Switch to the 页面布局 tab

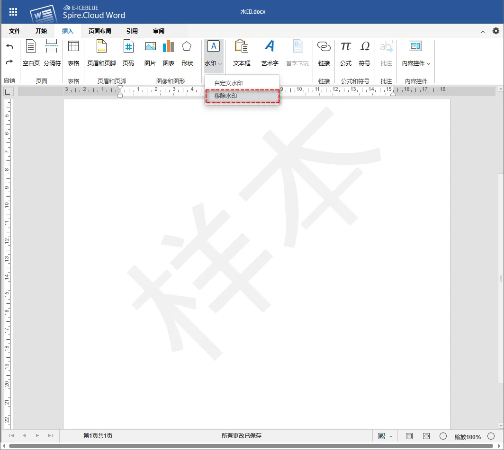tap(100, 31)
